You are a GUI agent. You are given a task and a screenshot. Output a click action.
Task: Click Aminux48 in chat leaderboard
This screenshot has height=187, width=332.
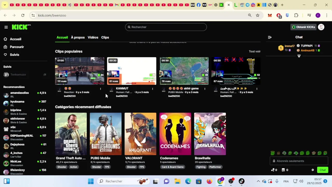pyautogui.click(x=308, y=50)
